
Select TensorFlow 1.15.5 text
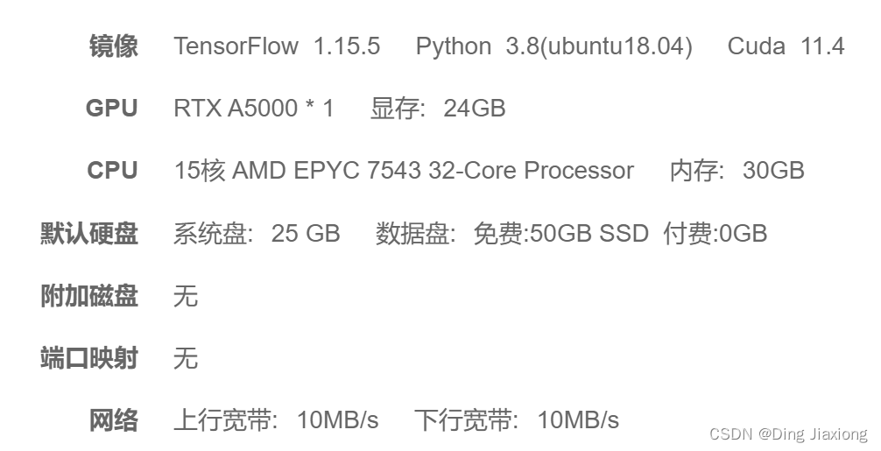tap(277, 46)
